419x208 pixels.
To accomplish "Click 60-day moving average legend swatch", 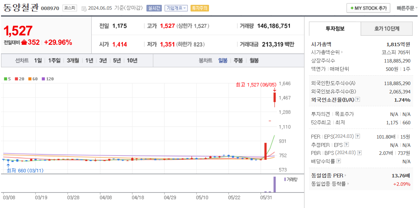I will [x=30, y=79].
